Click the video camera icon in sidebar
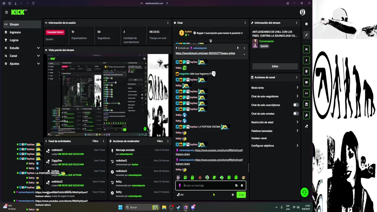377x212 pixels. click(306, 104)
